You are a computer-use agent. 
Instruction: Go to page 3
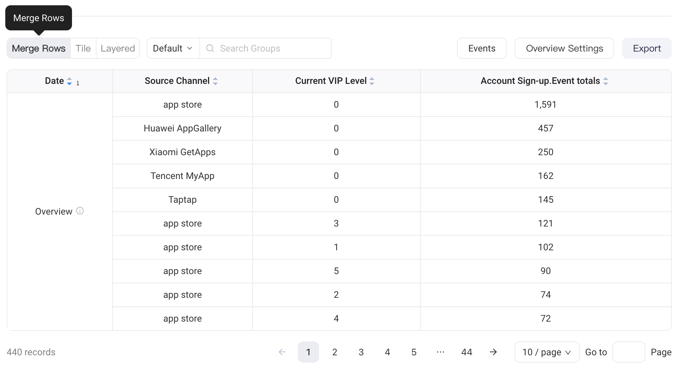click(361, 352)
